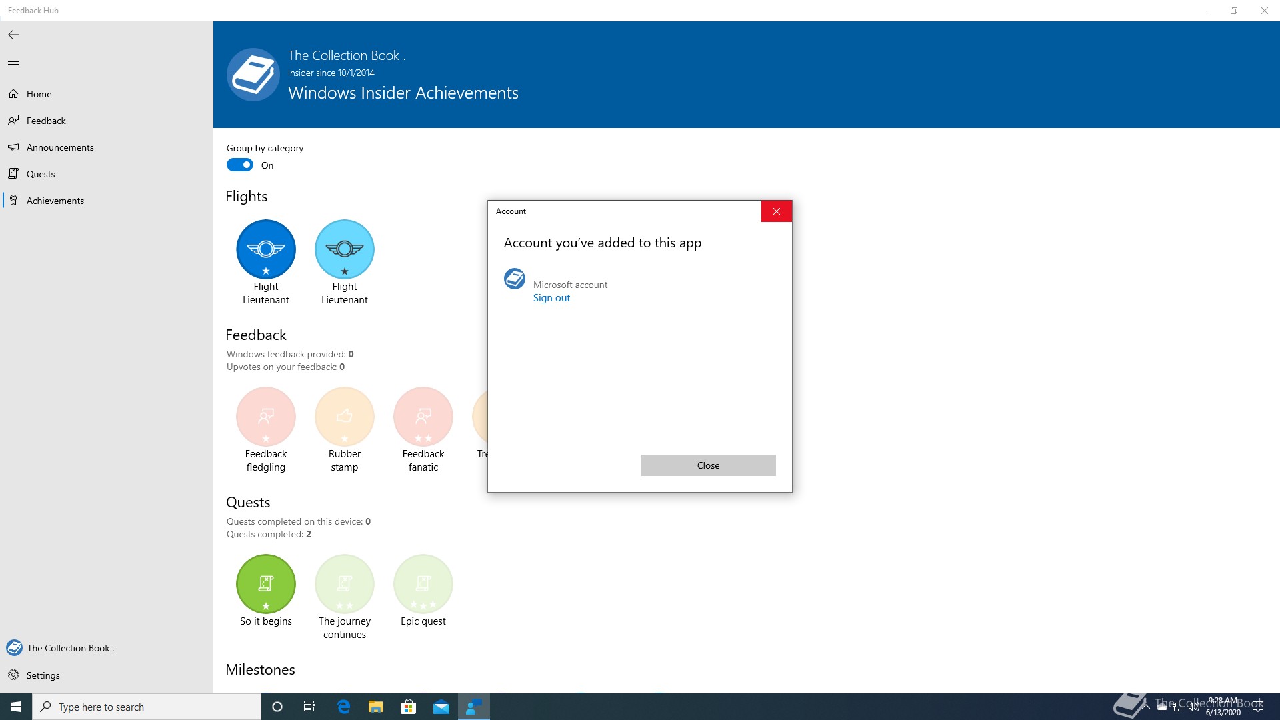Click the Windows Start button
The image size is (1280, 720).
16,707
